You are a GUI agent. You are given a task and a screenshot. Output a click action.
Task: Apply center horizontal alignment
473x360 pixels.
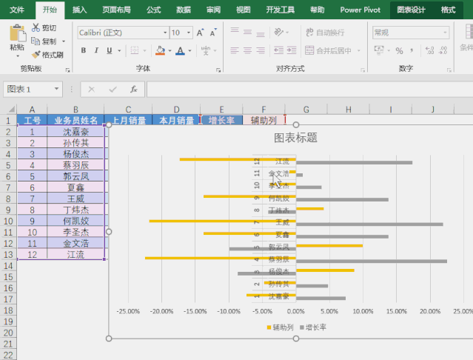[x=247, y=50]
